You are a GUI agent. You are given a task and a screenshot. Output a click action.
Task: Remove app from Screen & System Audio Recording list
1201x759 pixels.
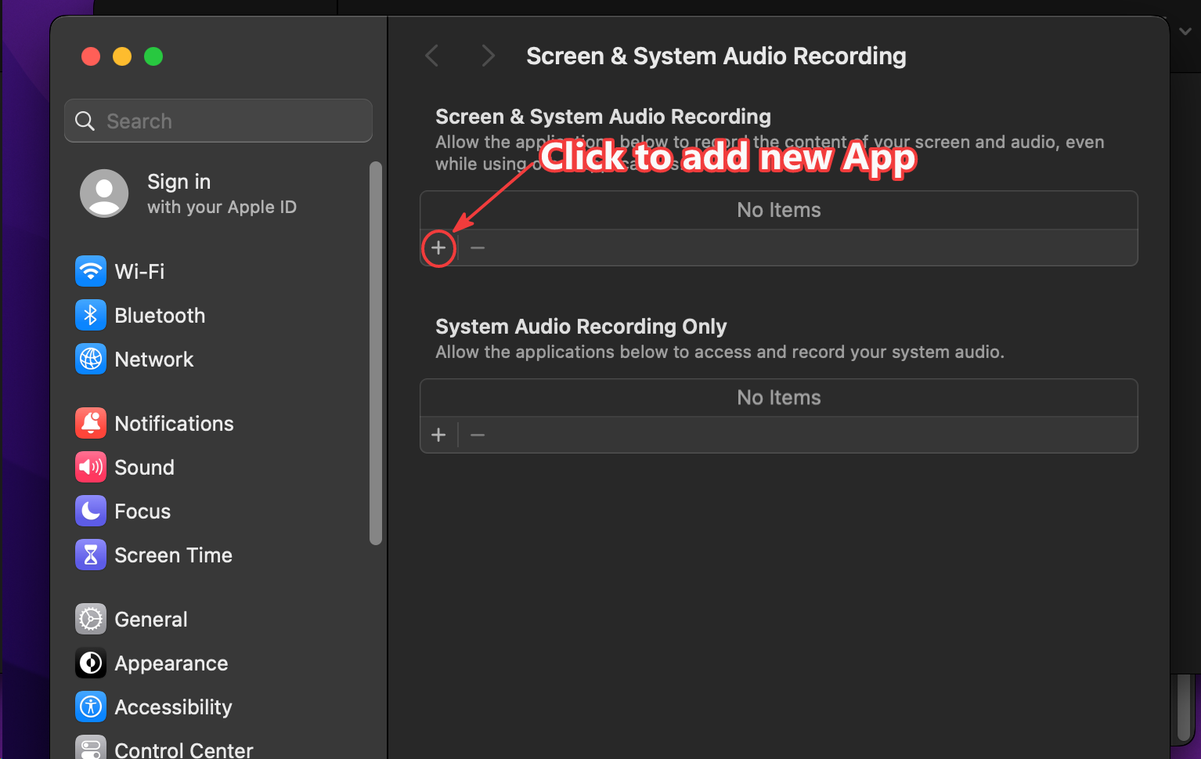478,248
